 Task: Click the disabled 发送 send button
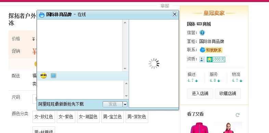click(113, 104)
